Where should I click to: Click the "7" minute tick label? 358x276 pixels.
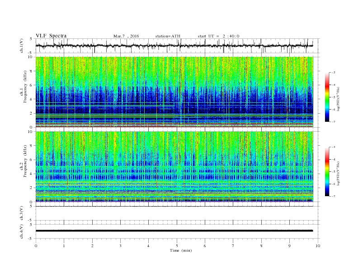tap(233, 246)
